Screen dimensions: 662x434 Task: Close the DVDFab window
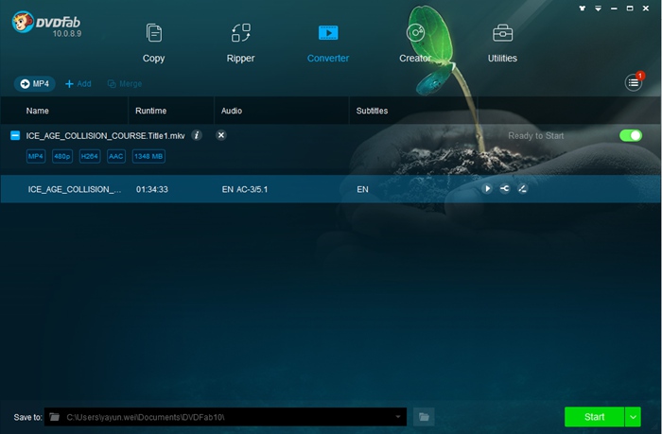646,8
